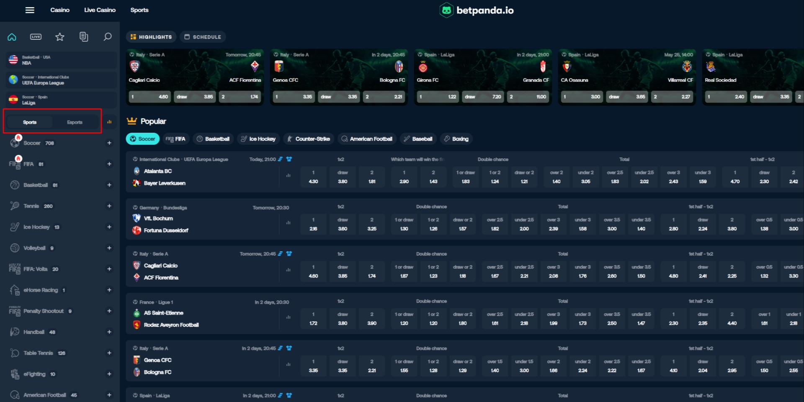Open stats icon for Atalanta BC match
The image size is (804, 402).
coord(288,175)
